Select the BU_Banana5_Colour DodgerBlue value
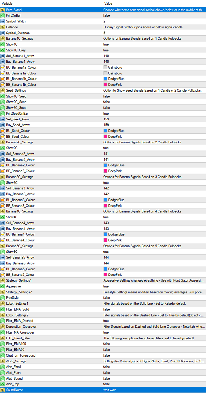The image size is (206, 394). click(116, 269)
